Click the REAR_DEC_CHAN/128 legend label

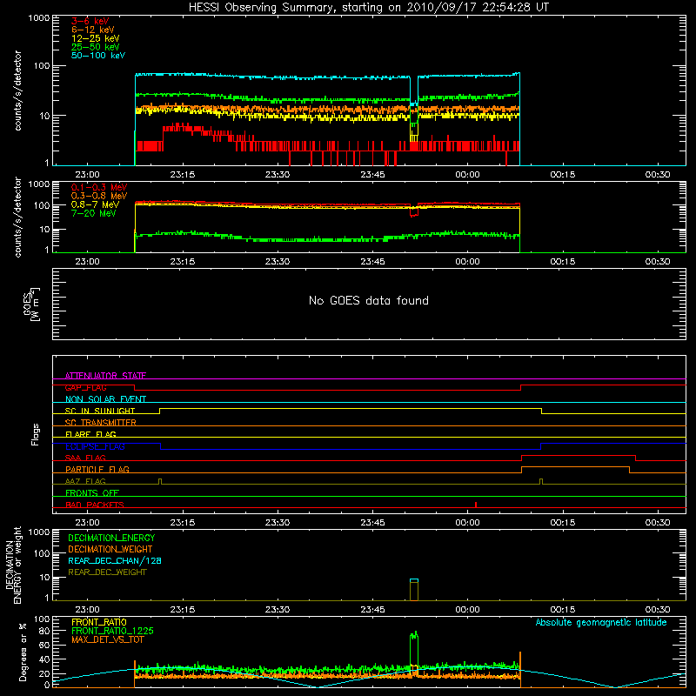(x=115, y=560)
